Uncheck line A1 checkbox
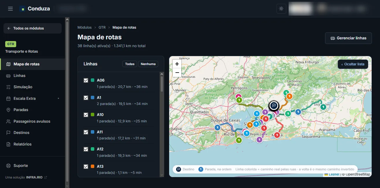The height and width of the screenshot is (188, 380). coord(86,98)
